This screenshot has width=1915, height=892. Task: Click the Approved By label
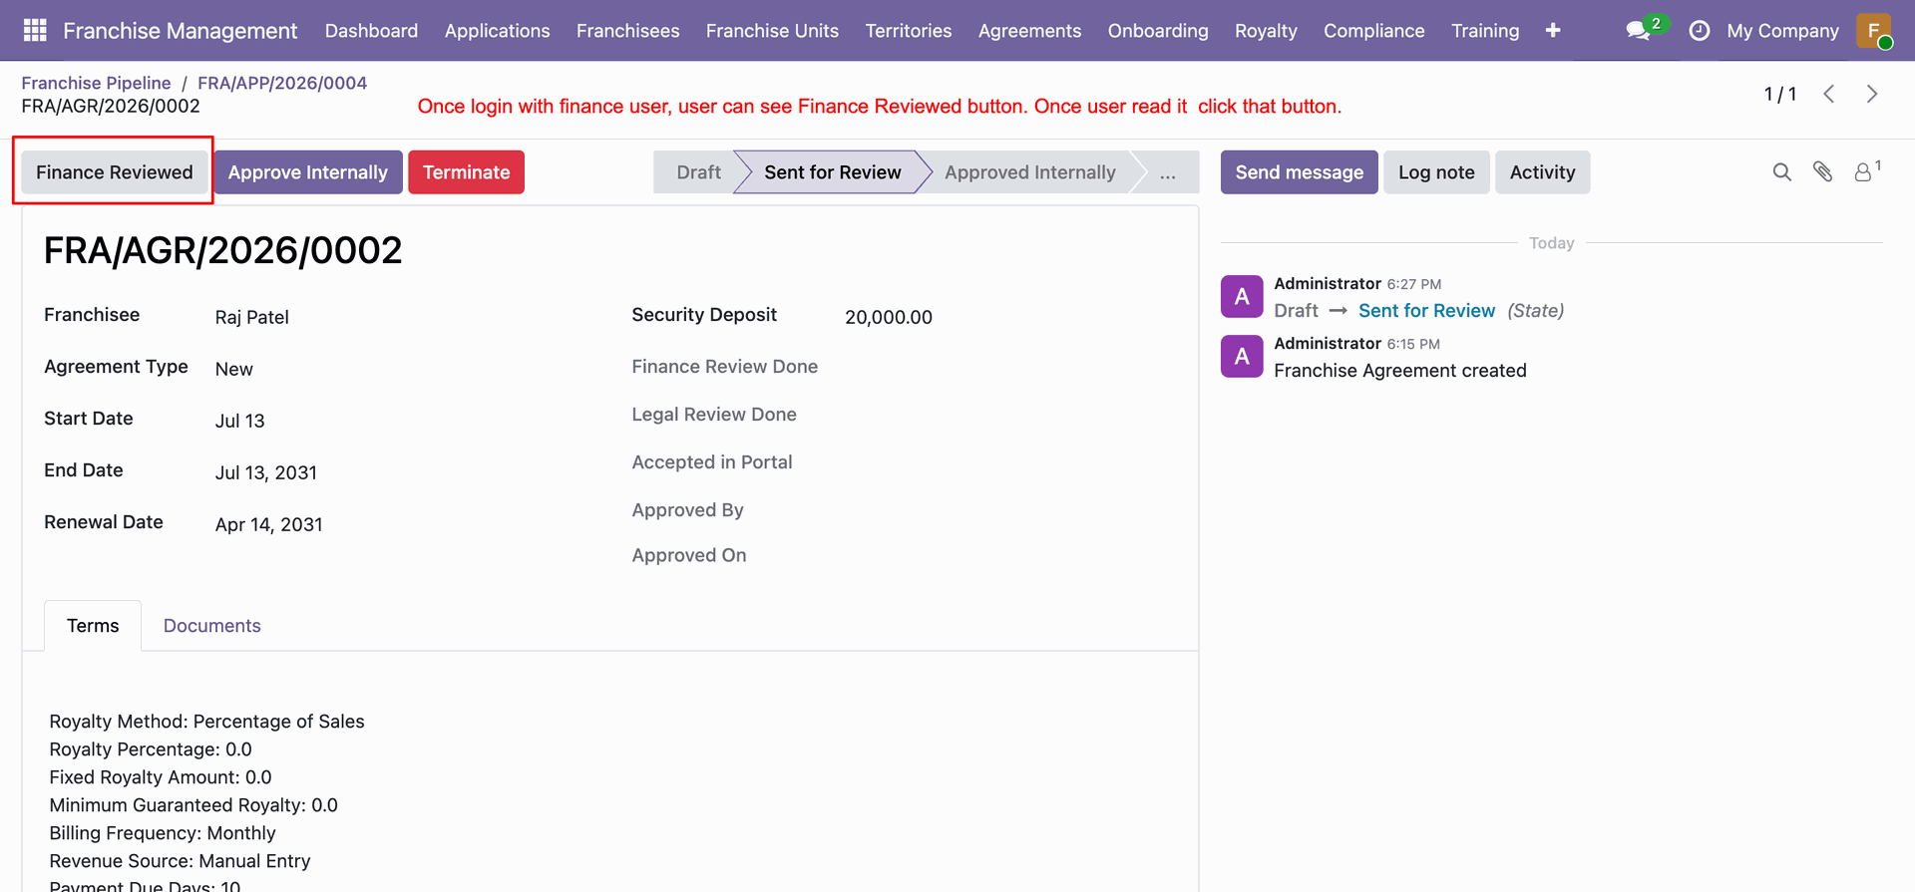click(x=688, y=510)
